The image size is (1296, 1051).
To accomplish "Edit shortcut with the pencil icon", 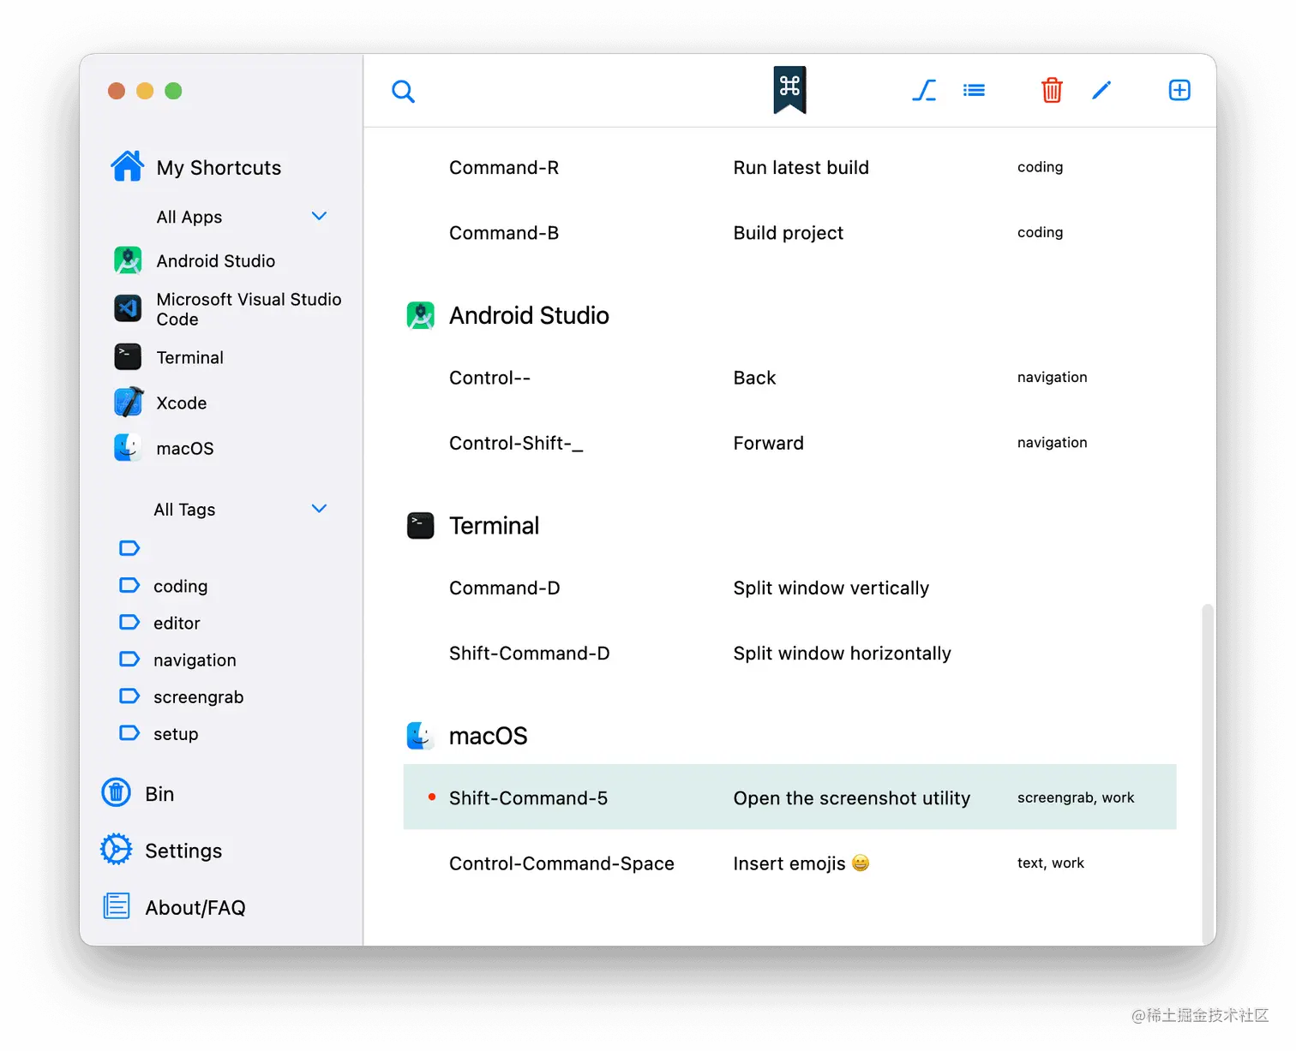I will [1101, 90].
